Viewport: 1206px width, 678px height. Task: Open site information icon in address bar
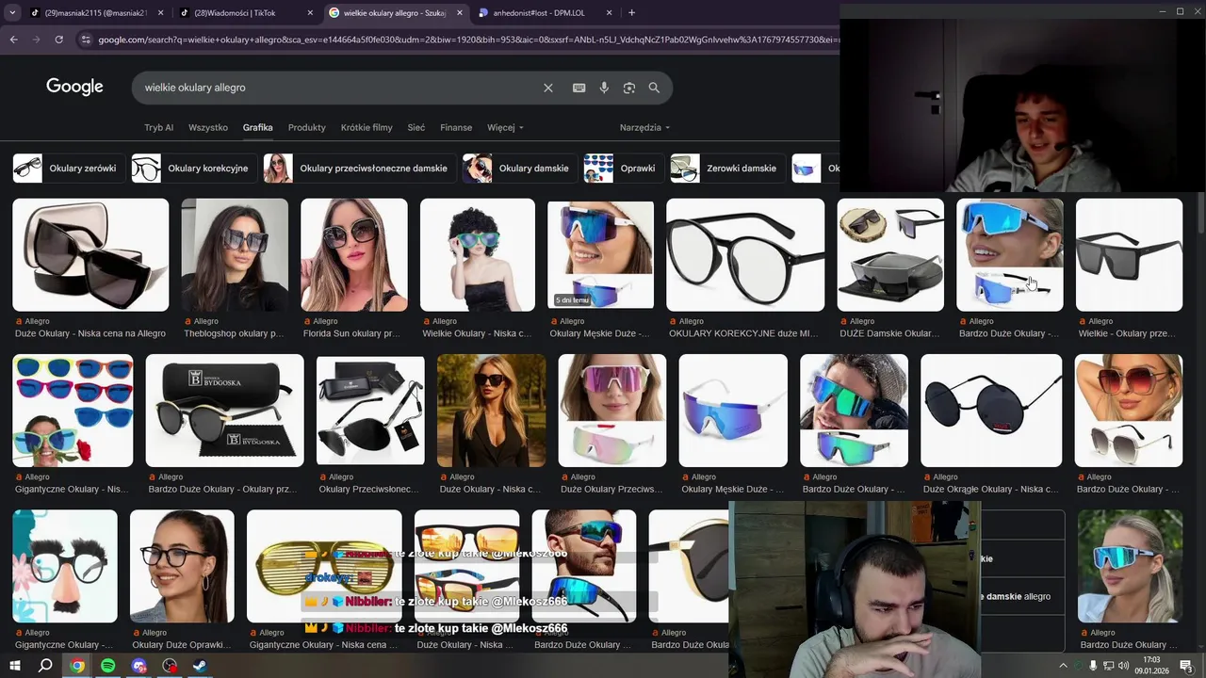click(x=86, y=40)
